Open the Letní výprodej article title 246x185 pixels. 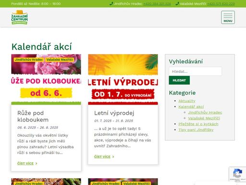click(x=114, y=113)
